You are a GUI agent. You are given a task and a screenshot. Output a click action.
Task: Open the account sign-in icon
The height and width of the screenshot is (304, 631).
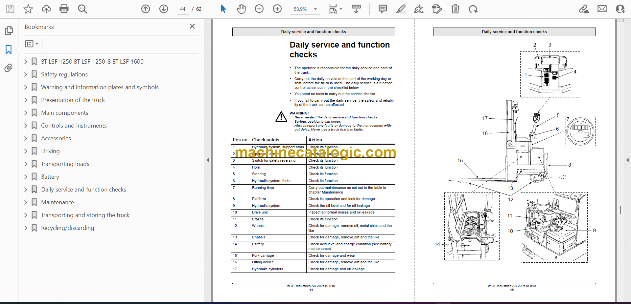tap(620, 9)
